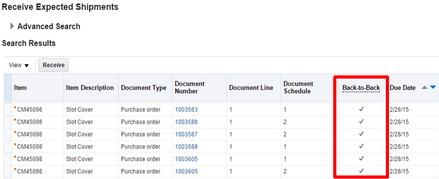Image resolution: width=439 pixels, height=179 pixels.
Task: Sort Due Date descending arrow
Action: 433,88
